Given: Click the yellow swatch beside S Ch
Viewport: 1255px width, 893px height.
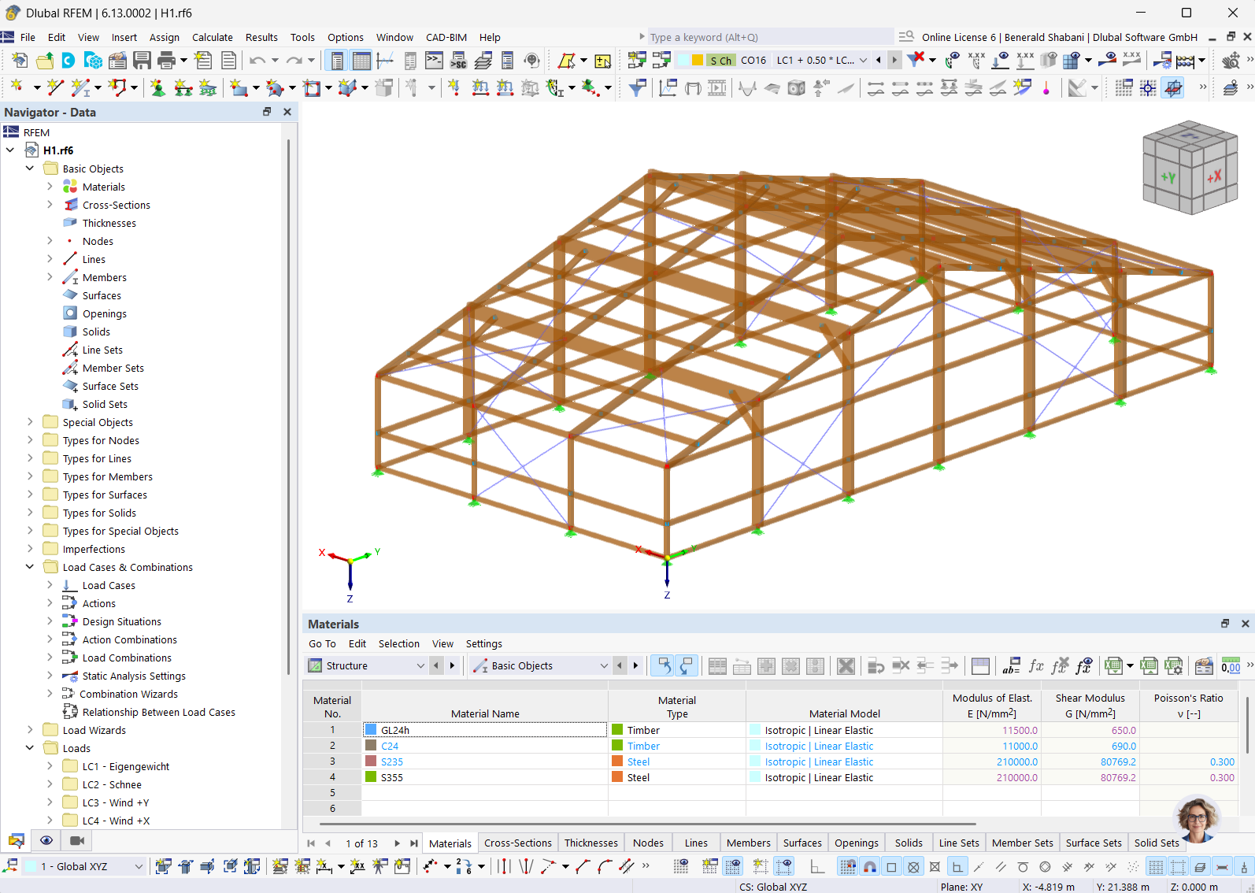Looking at the screenshot, I should click(x=697, y=60).
